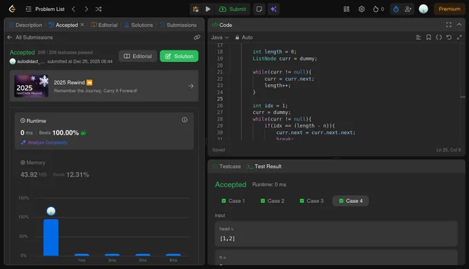The width and height of the screenshot is (469, 269).
Task: Click the Editorial button under Accepted
Action: click(x=138, y=56)
